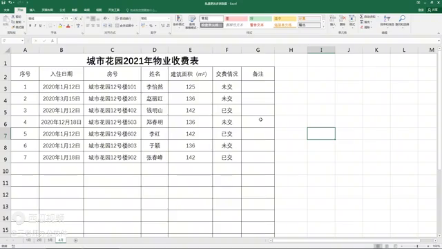Switch to Page Layout view in status bar
Image resolution: width=442 pixels, height=249 pixels.
pos(387,246)
